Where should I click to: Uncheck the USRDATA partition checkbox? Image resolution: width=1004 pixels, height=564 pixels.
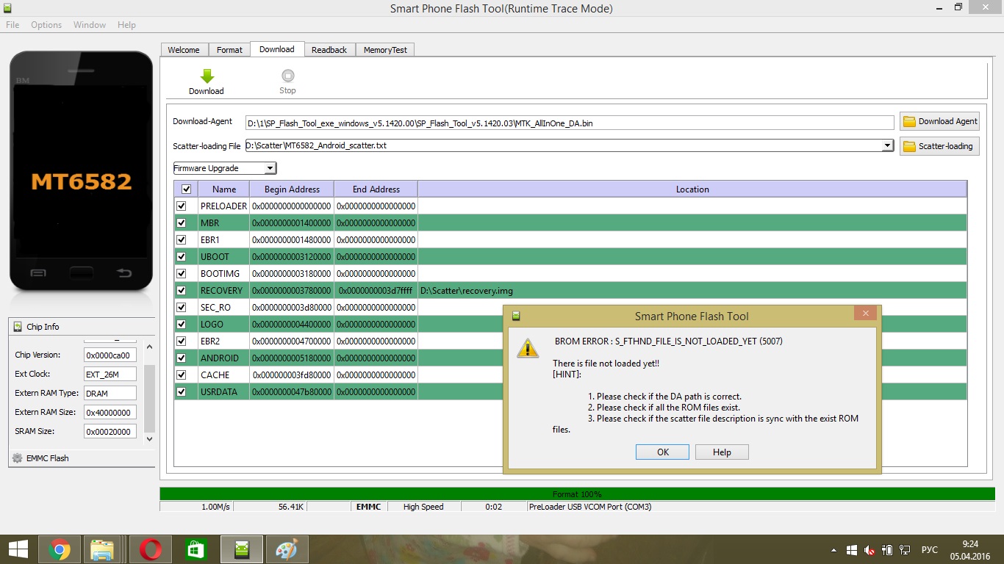click(x=182, y=392)
